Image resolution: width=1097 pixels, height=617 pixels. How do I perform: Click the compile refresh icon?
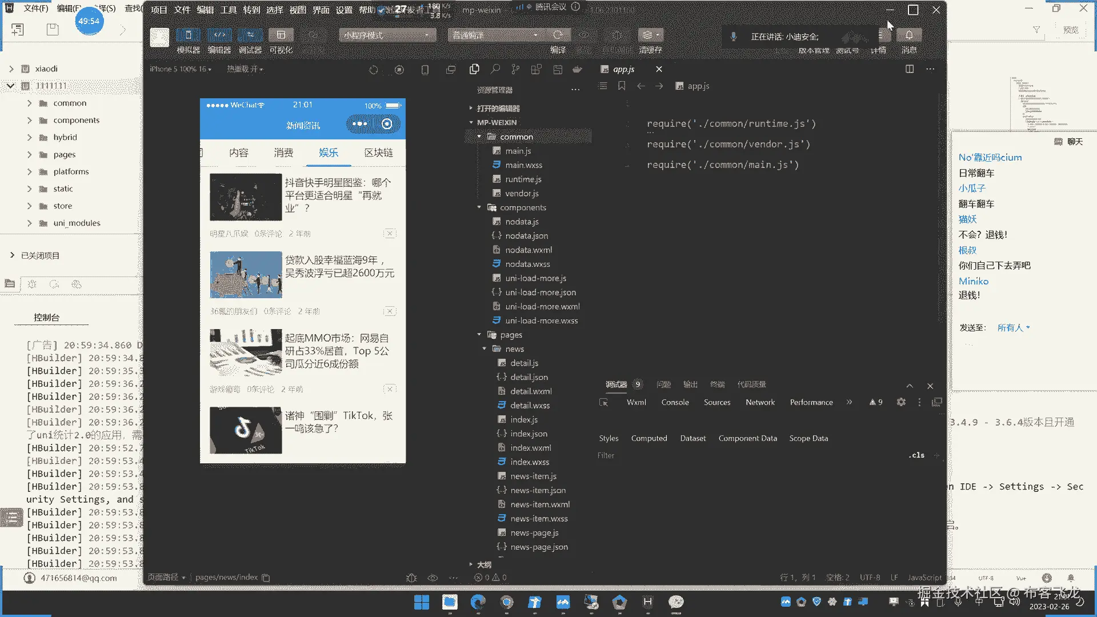pos(558,35)
